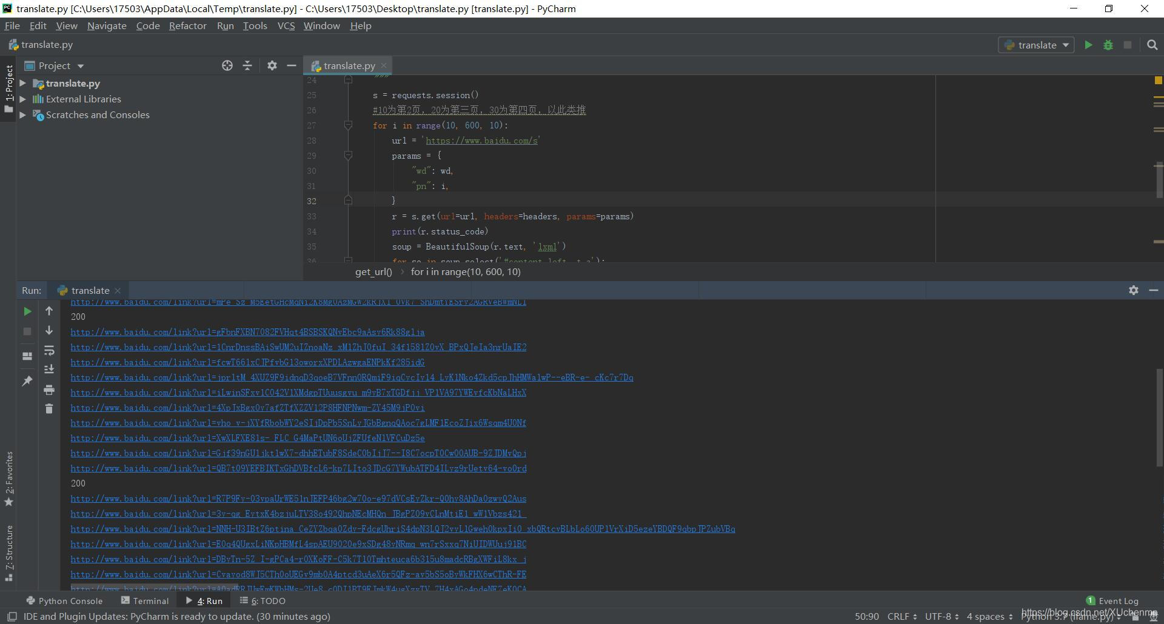Click the down arrow in the Run panel

(x=49, y=330)
